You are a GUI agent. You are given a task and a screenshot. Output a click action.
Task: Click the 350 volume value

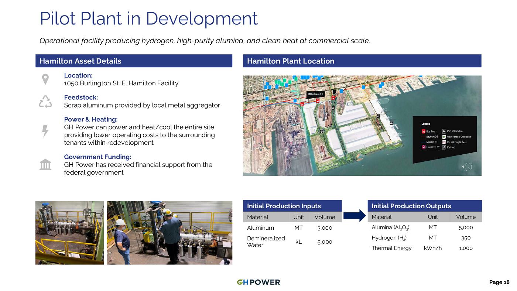466,238
